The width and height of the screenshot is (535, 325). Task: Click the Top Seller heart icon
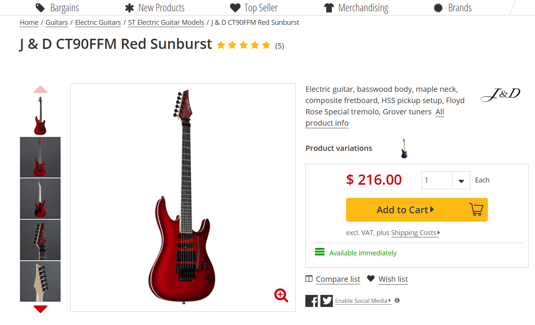click(235, 7)
